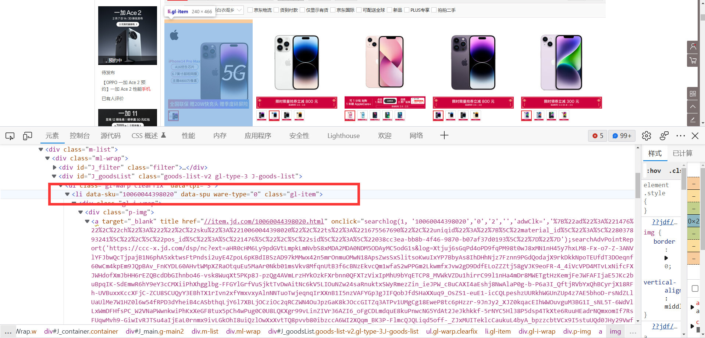Open the OPPO 一加 Ace 2 预约 product link
This screenshot has height=338, width=705.
pyautogui.click(x=126, y=86)
